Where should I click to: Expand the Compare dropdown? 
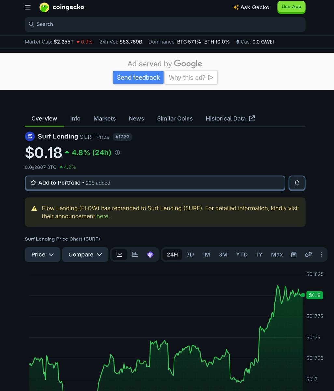(85, 254)
